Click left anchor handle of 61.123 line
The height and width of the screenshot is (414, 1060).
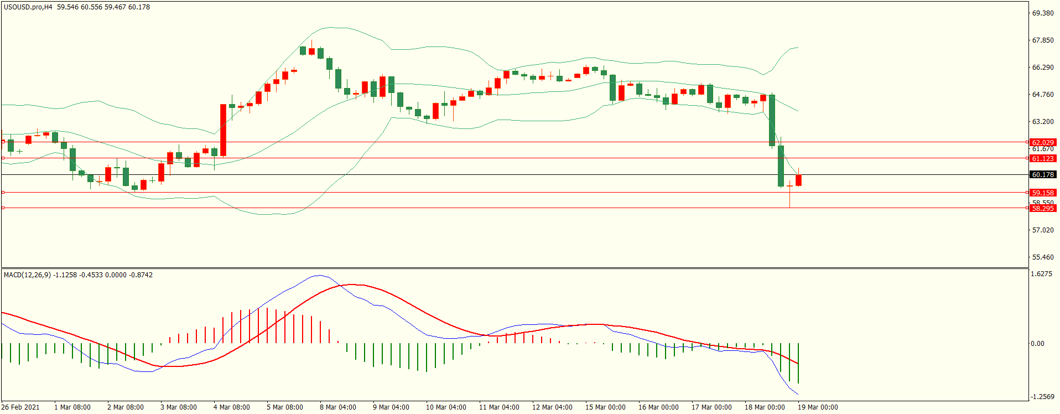click(3, 158)
